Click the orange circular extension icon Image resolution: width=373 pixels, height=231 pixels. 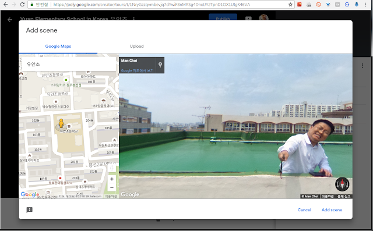(318, 5)
